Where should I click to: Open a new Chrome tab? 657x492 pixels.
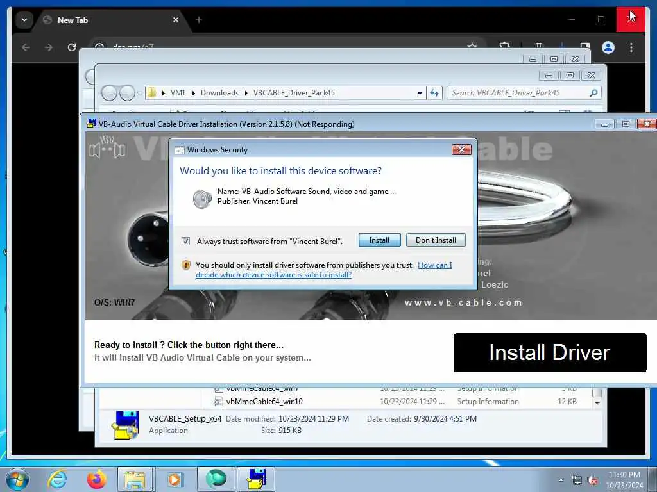coord(199,20)
